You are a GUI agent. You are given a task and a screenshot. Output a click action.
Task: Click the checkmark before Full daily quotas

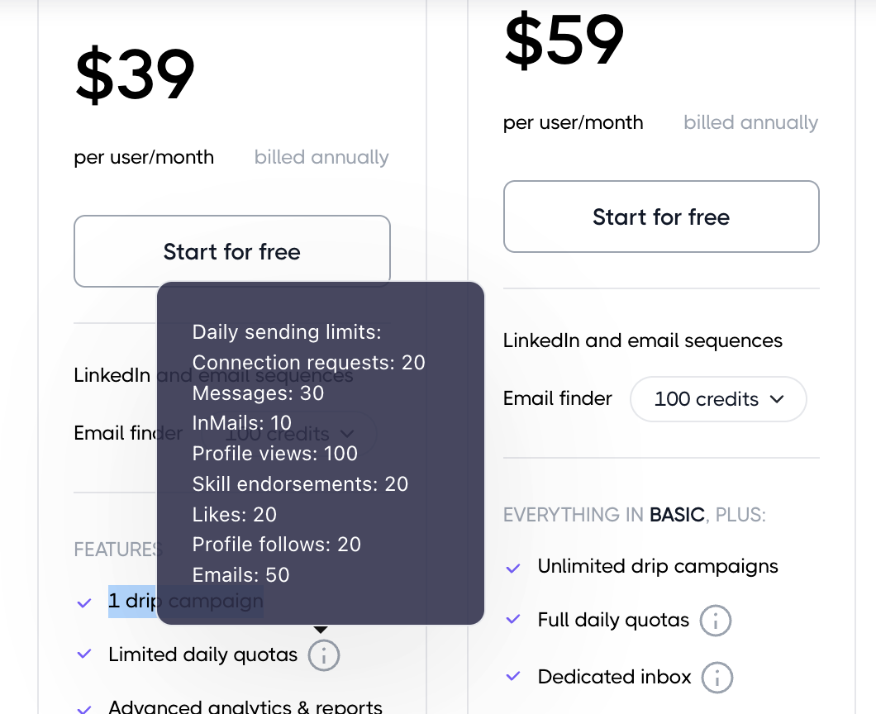point(513,620)
